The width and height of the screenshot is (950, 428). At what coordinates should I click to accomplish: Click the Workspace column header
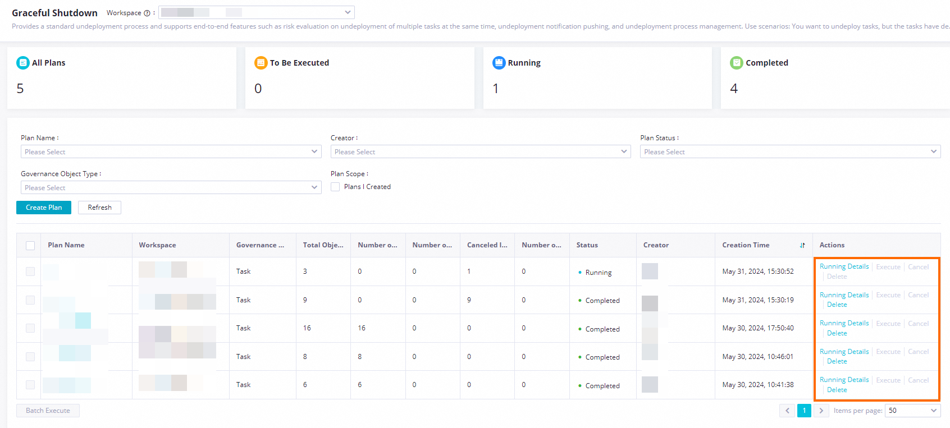coord(157,245)
